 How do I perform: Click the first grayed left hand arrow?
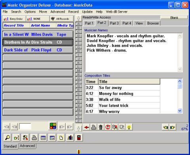tap(7, 127)
